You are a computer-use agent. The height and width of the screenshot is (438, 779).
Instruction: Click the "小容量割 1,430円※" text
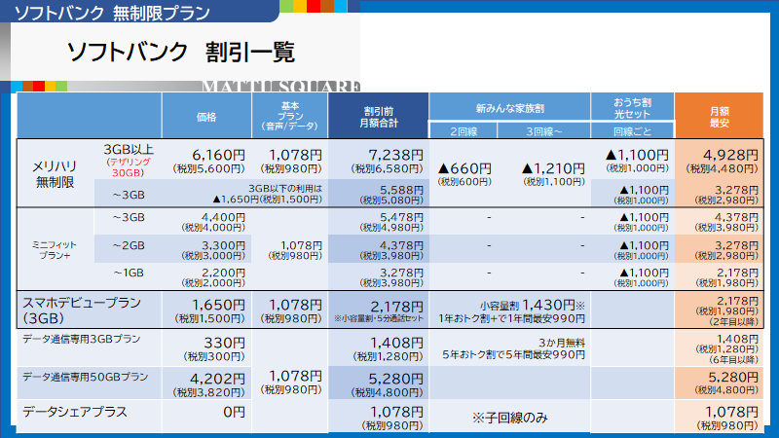pyautogui.click(x=532, y=305)
